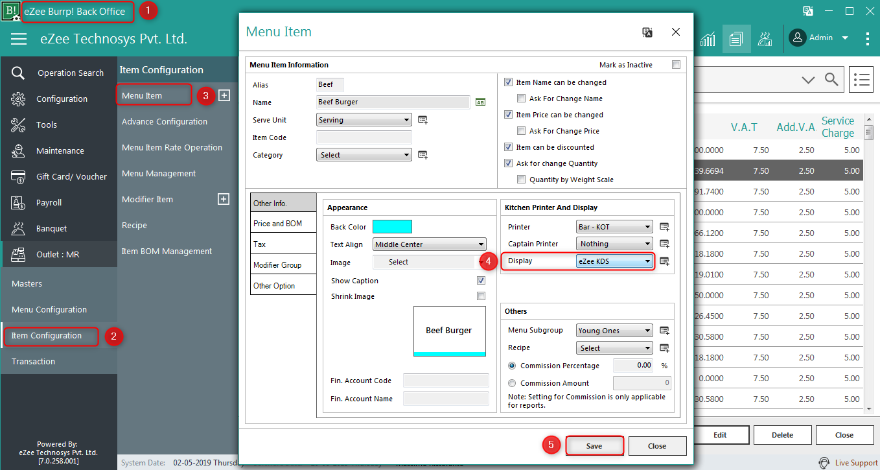Open the Display eZee KDS dropdown

pos(614,261)
